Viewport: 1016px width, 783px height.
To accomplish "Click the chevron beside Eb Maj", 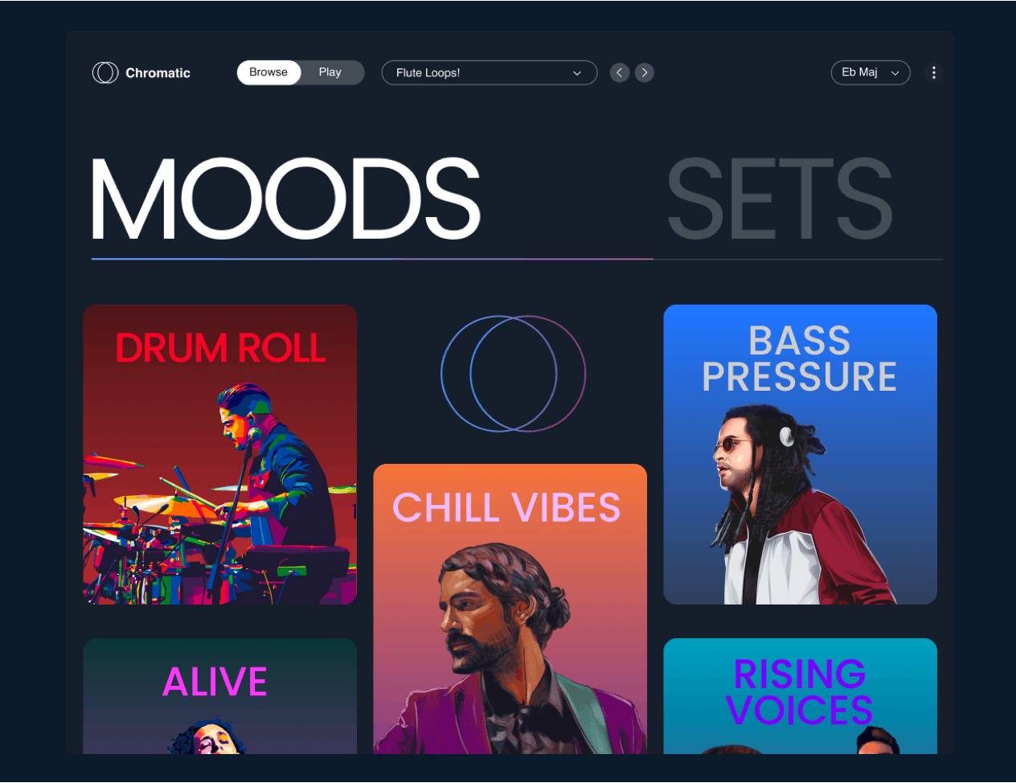I will (895, 73).
